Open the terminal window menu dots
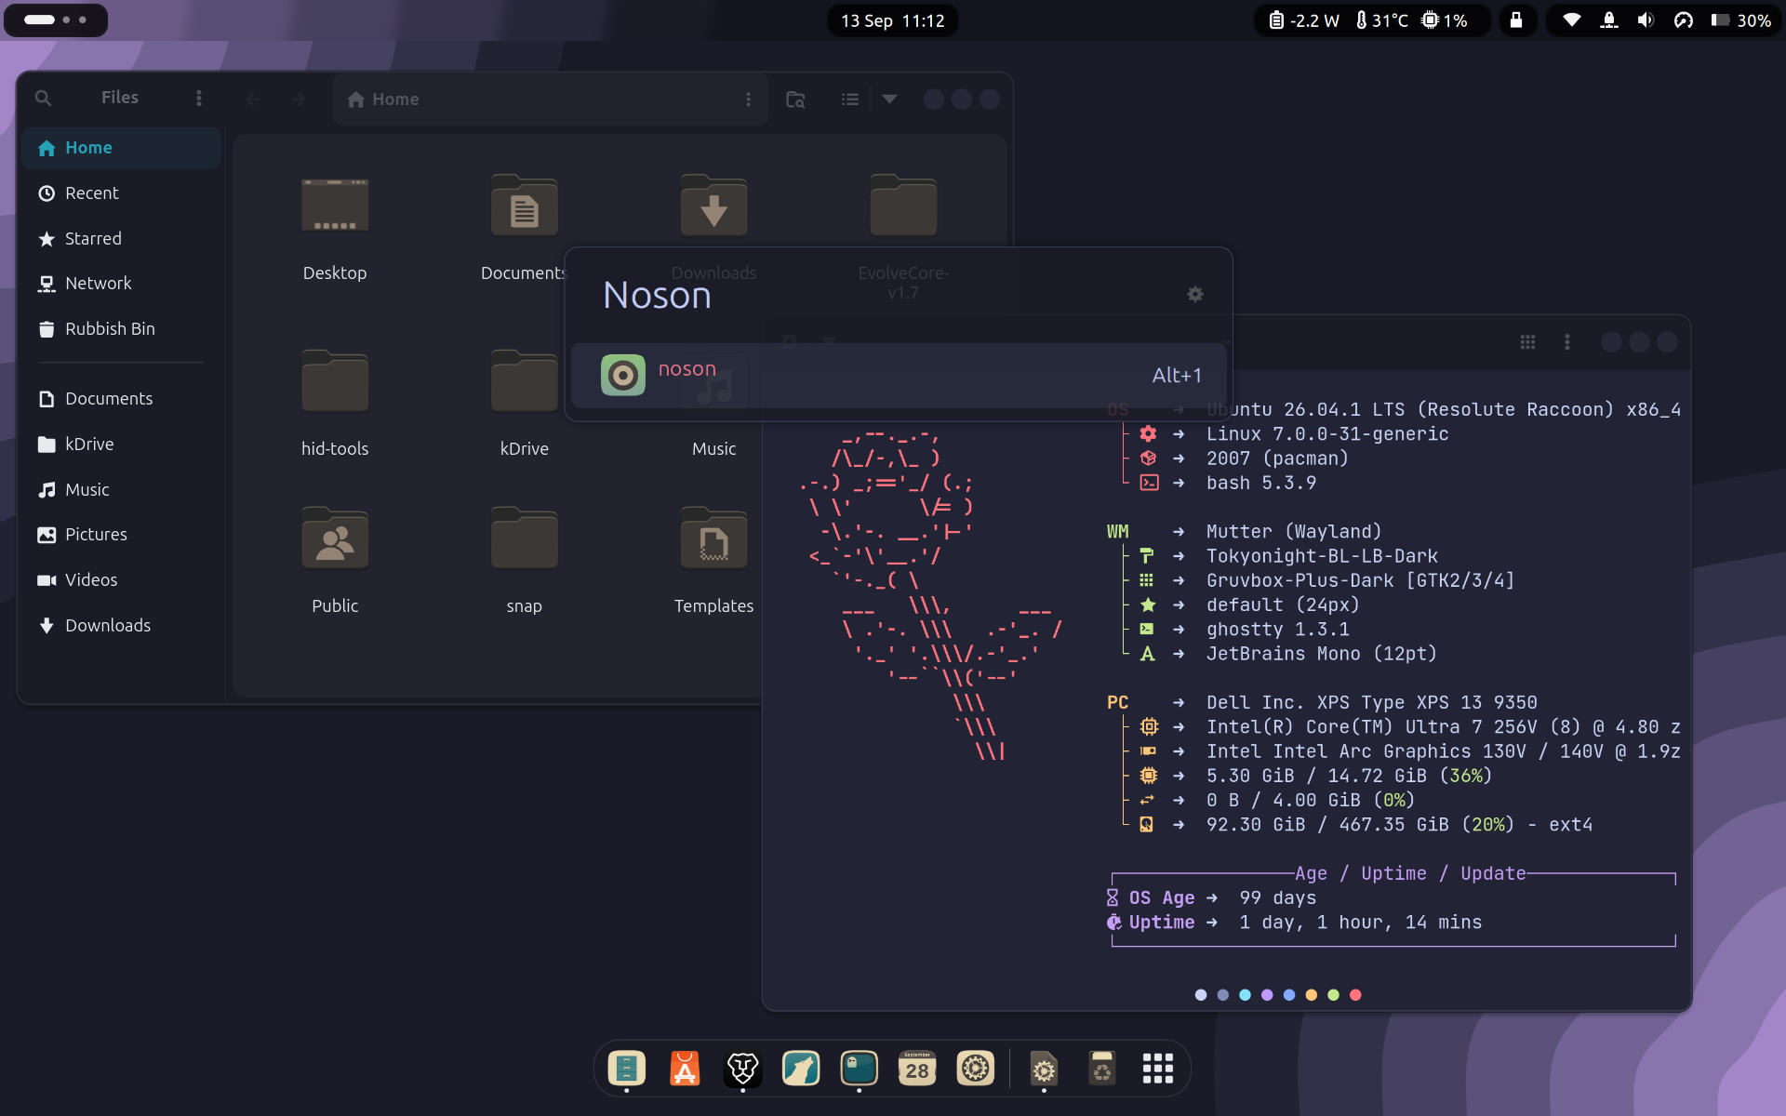Viewport: 1786px width, 1116px height. tap(1567, 342)
